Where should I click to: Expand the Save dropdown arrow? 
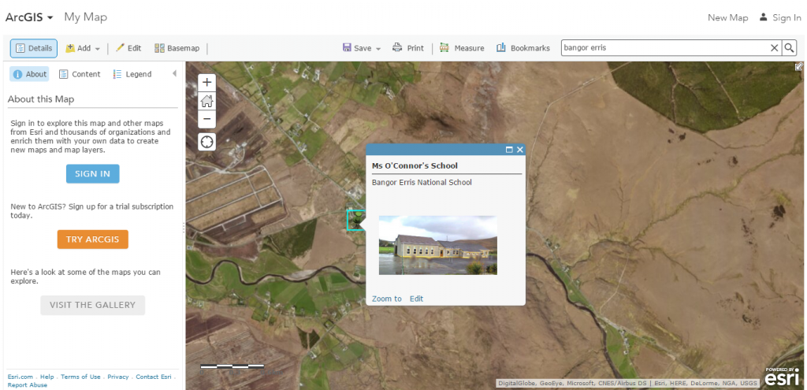point(378,49)
